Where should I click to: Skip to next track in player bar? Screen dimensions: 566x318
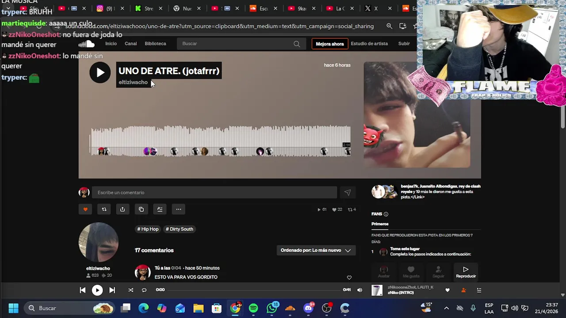[112, 290]
